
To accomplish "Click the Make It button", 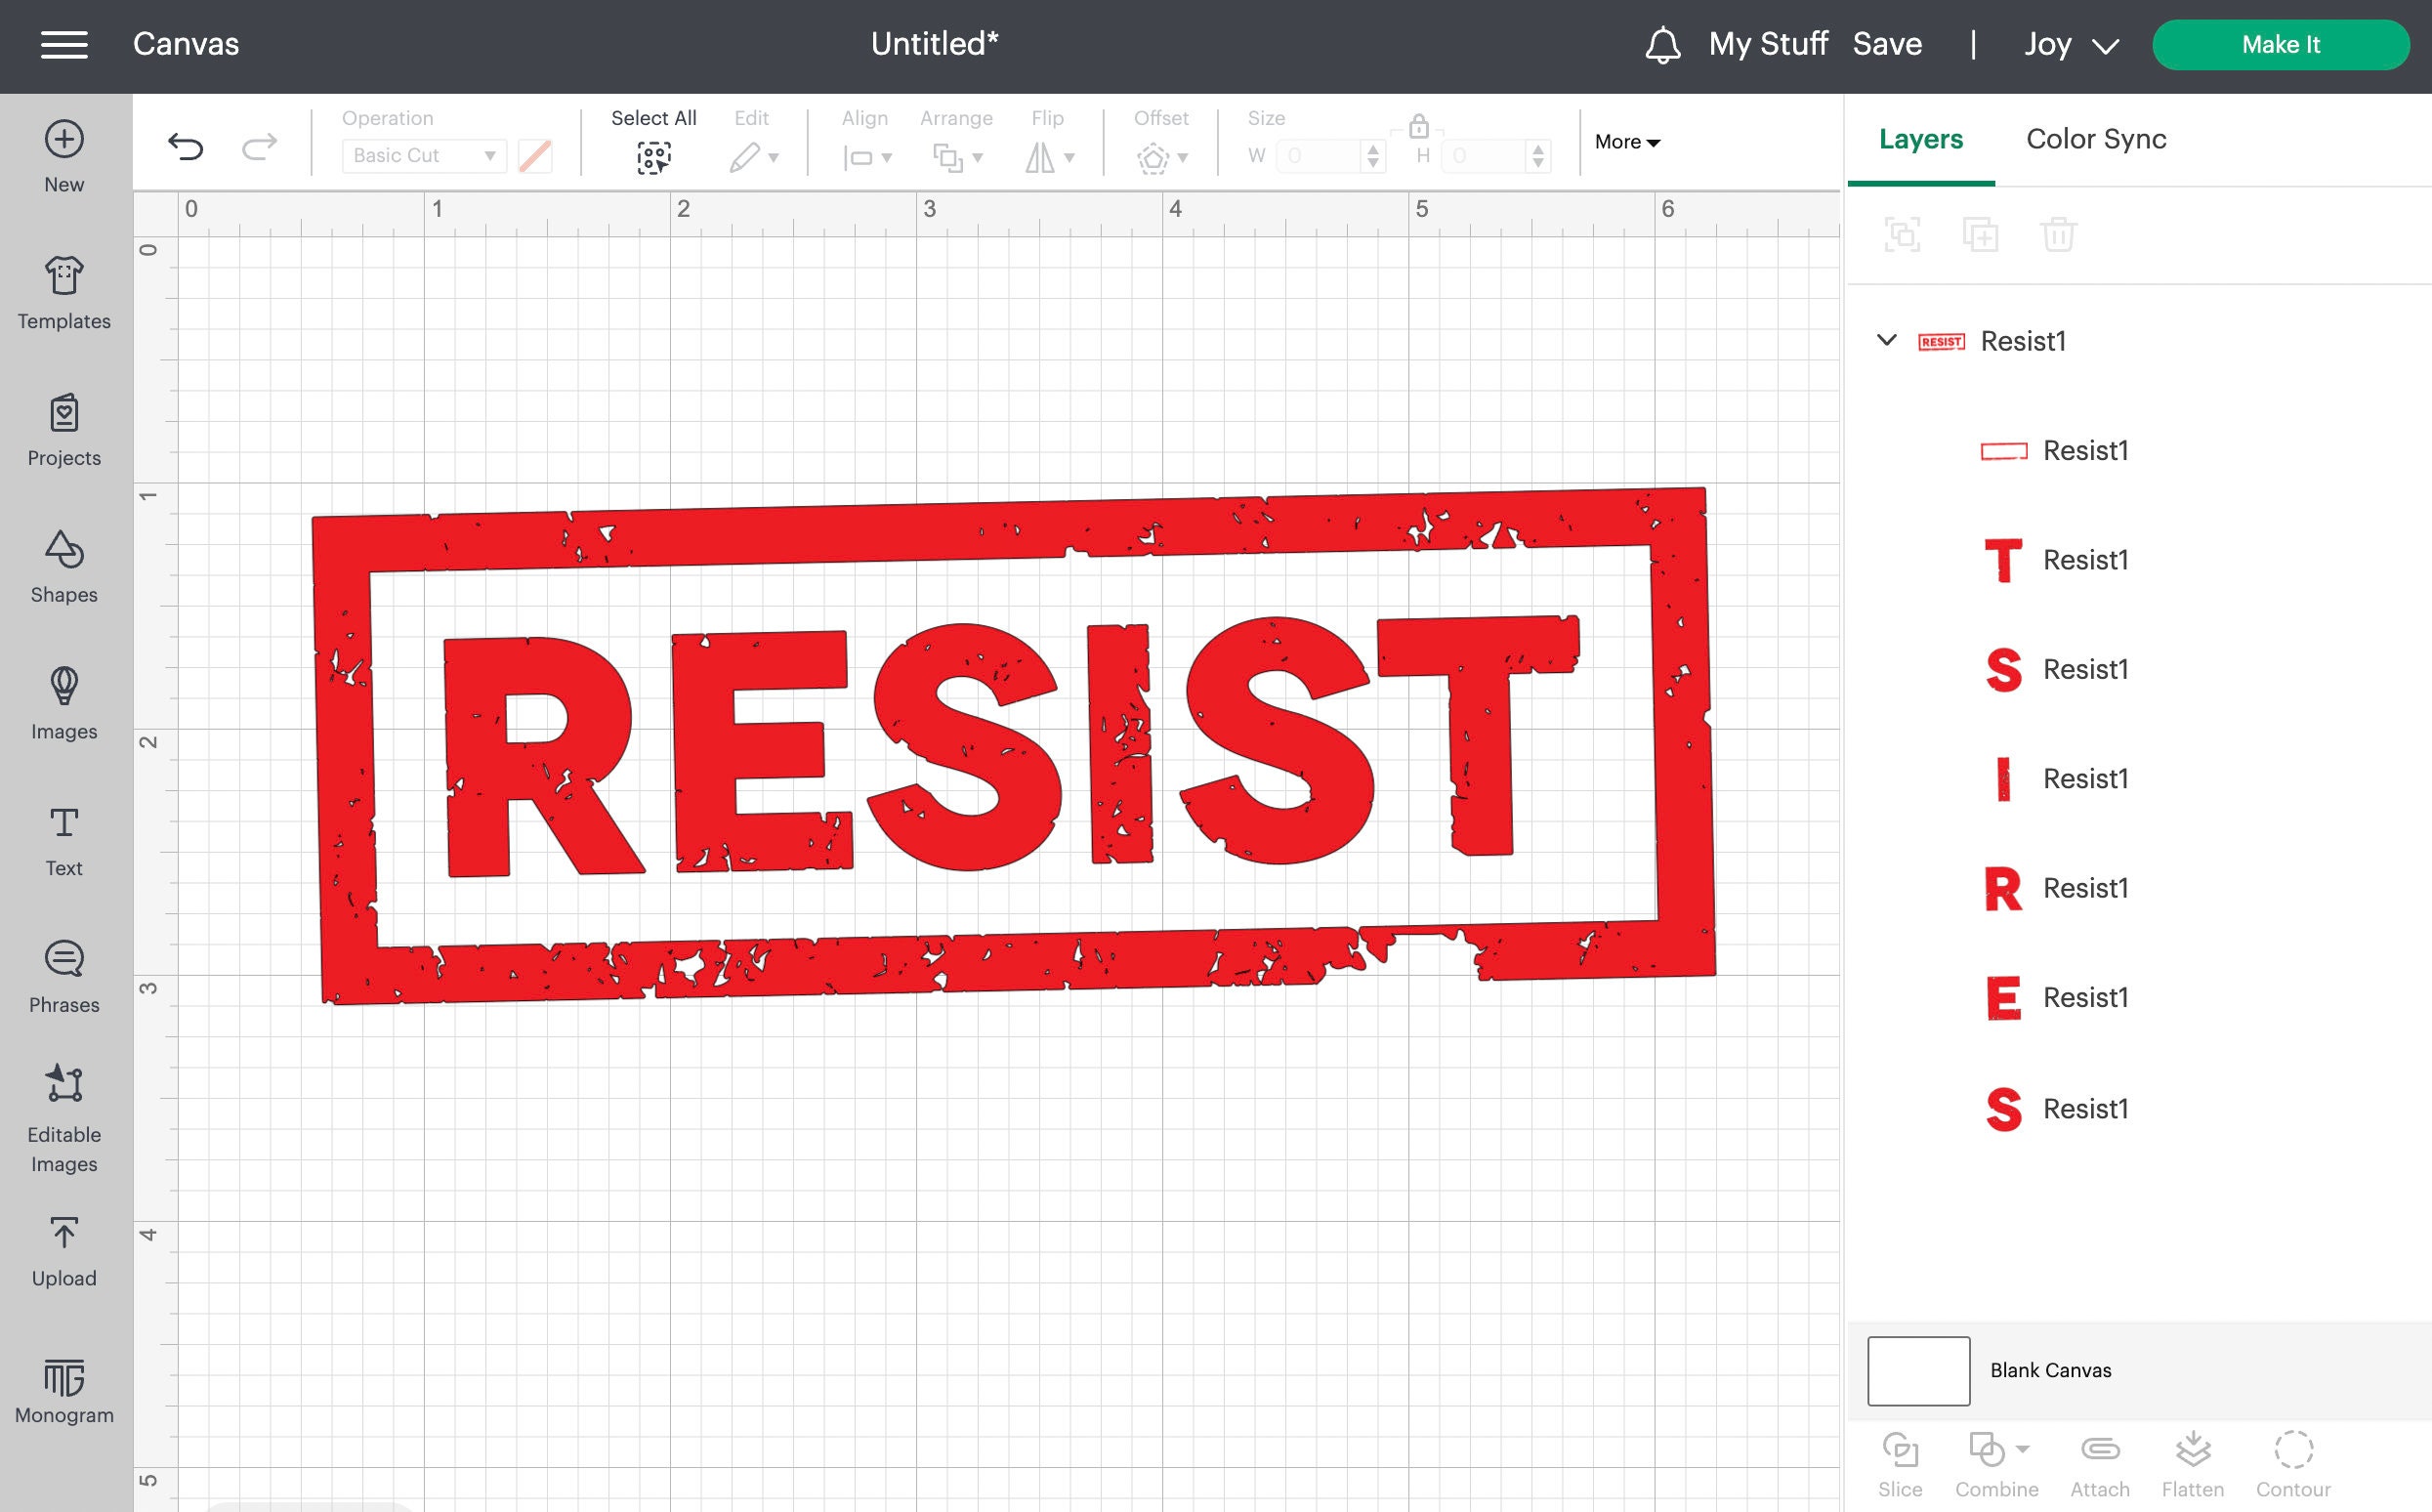I will (x=2281, y=44).
